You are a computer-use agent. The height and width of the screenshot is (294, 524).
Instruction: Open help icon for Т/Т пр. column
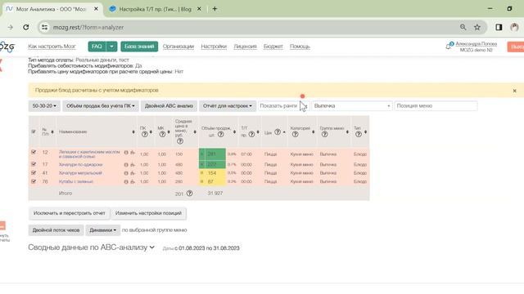click(251, 134)
